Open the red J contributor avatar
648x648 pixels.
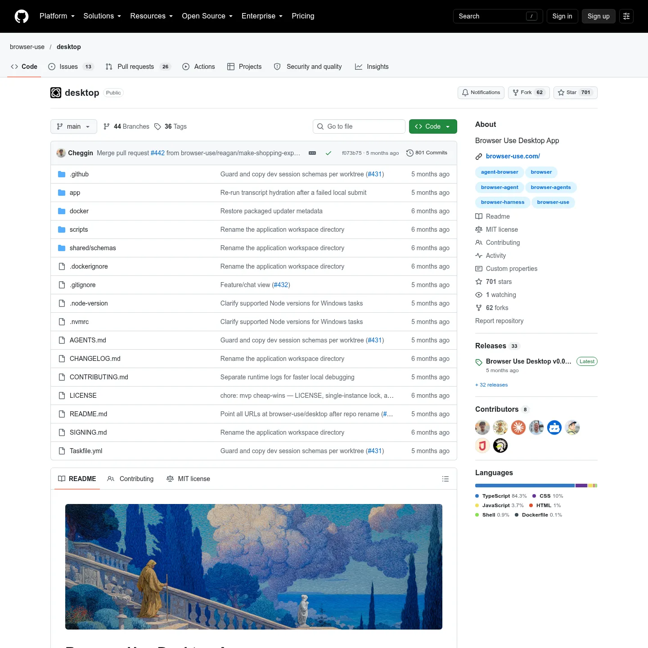[482, 445]
